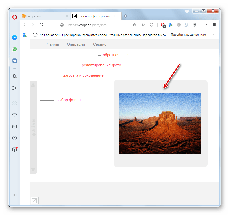This screenshot has height=215, width=229.
Task: Click the arrow box icon at bottom left
Action: pyautogui.click(x=34, y=200)
